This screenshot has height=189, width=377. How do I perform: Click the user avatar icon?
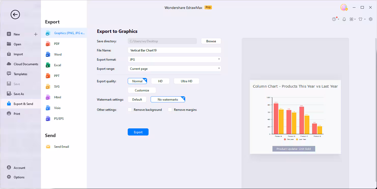[344, 8]
